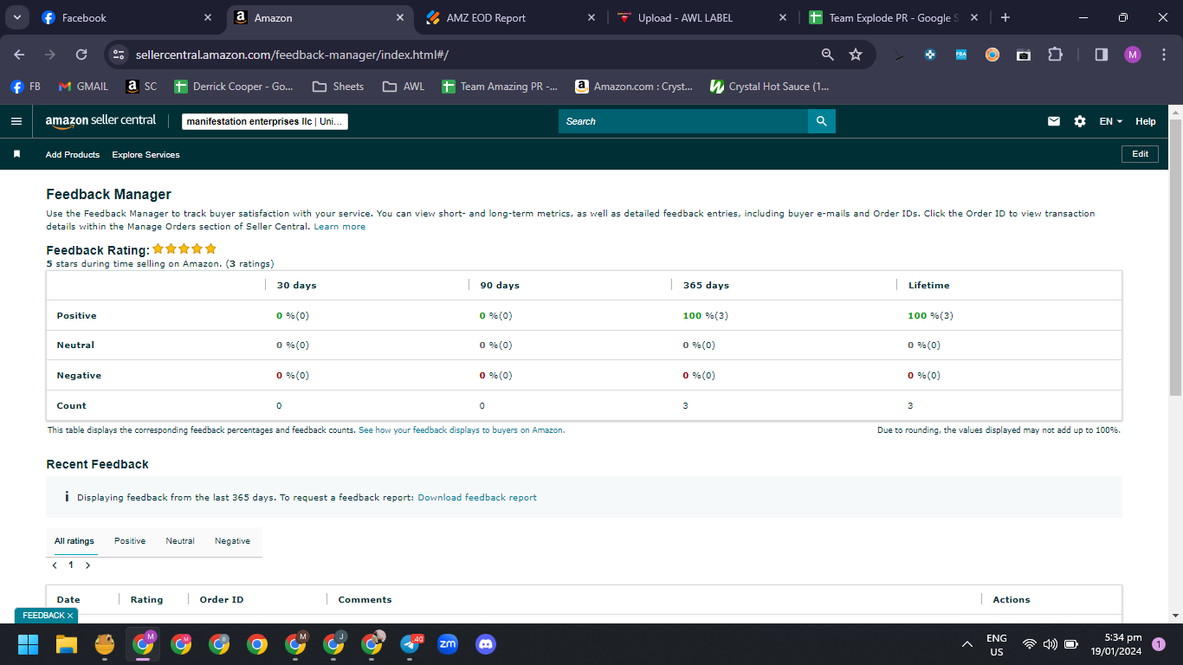Open the manifestation enterprises llc account switcher
Image resolution: width=1183 pixels, height=665 pixels.
click(x=265, y=121)
